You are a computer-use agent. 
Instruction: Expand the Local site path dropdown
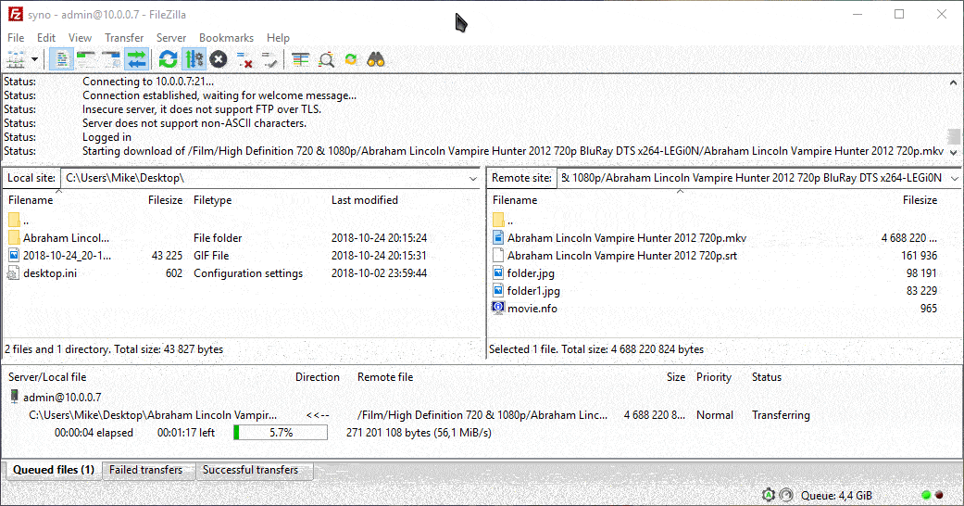click(473, 179)
